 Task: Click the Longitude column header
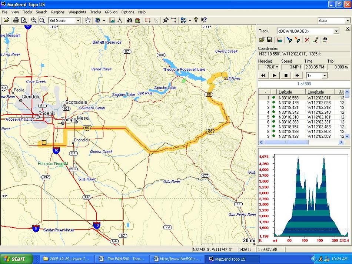pos(319,92)
